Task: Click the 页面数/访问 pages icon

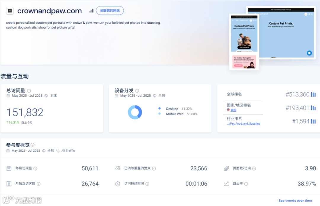Action: click(x=226, y=168)
